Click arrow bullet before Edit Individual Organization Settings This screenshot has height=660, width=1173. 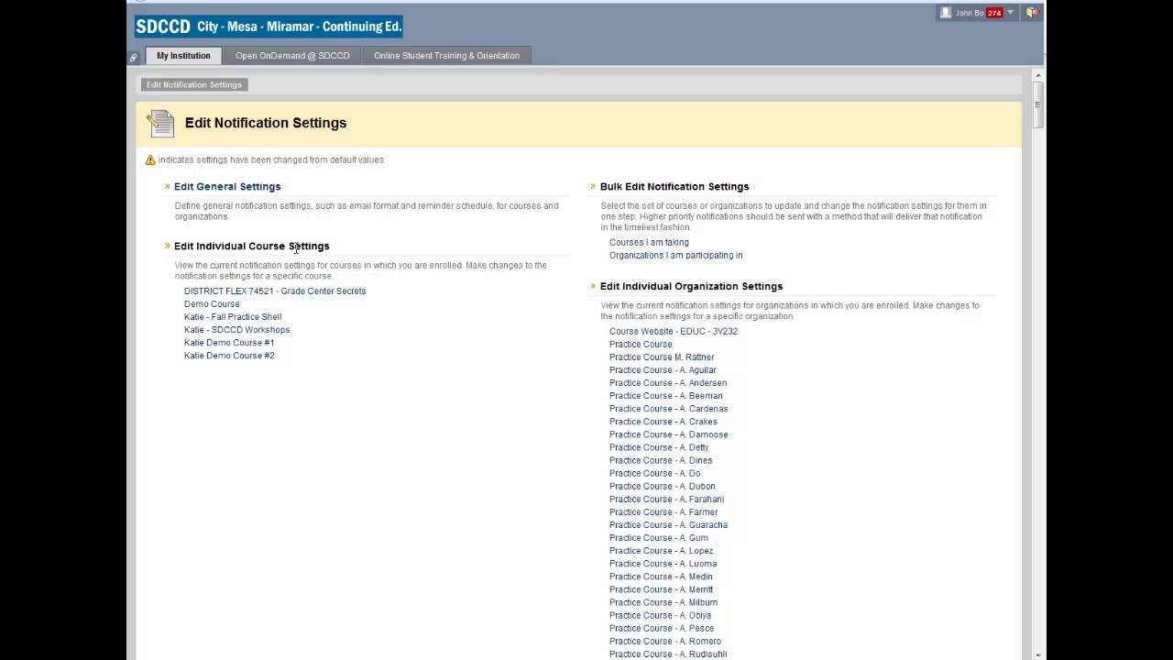coord(593,286)
